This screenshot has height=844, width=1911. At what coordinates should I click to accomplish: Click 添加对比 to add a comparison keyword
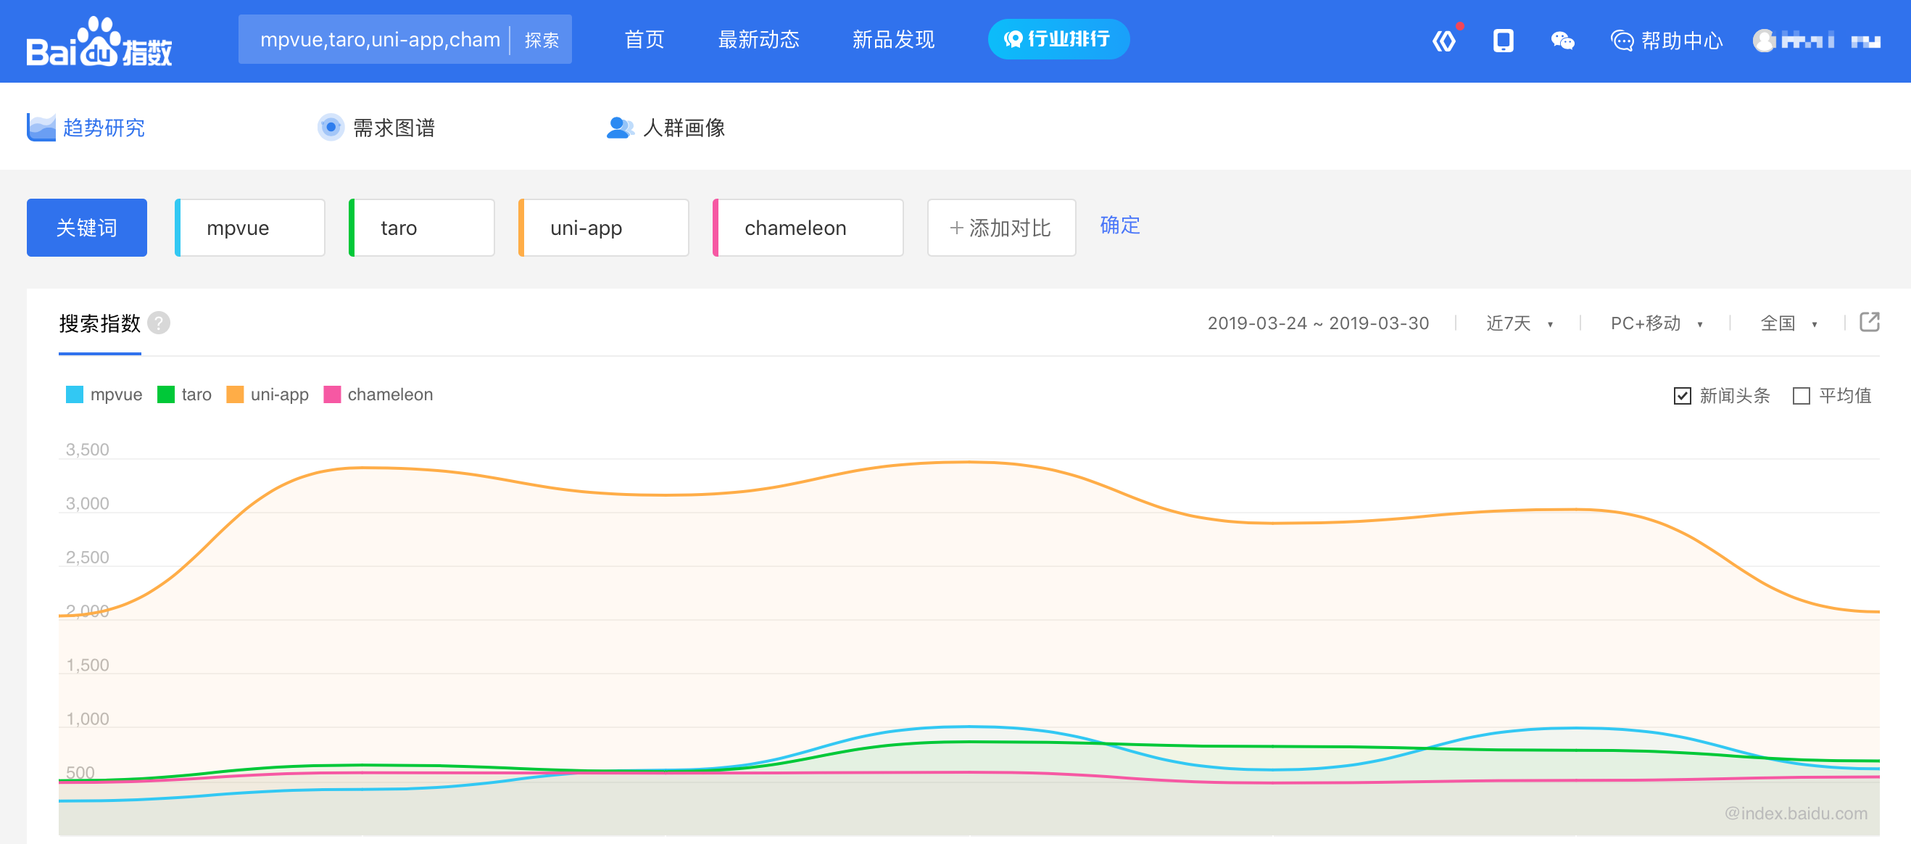(1000, 228)
